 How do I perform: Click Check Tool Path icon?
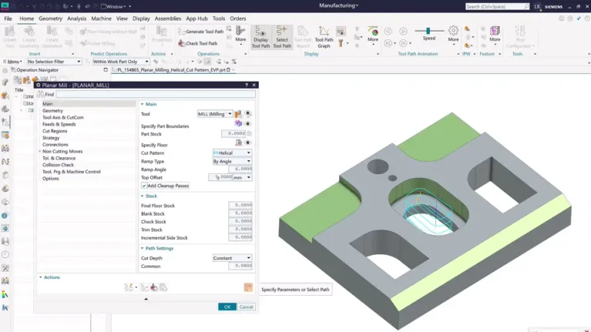182,43
